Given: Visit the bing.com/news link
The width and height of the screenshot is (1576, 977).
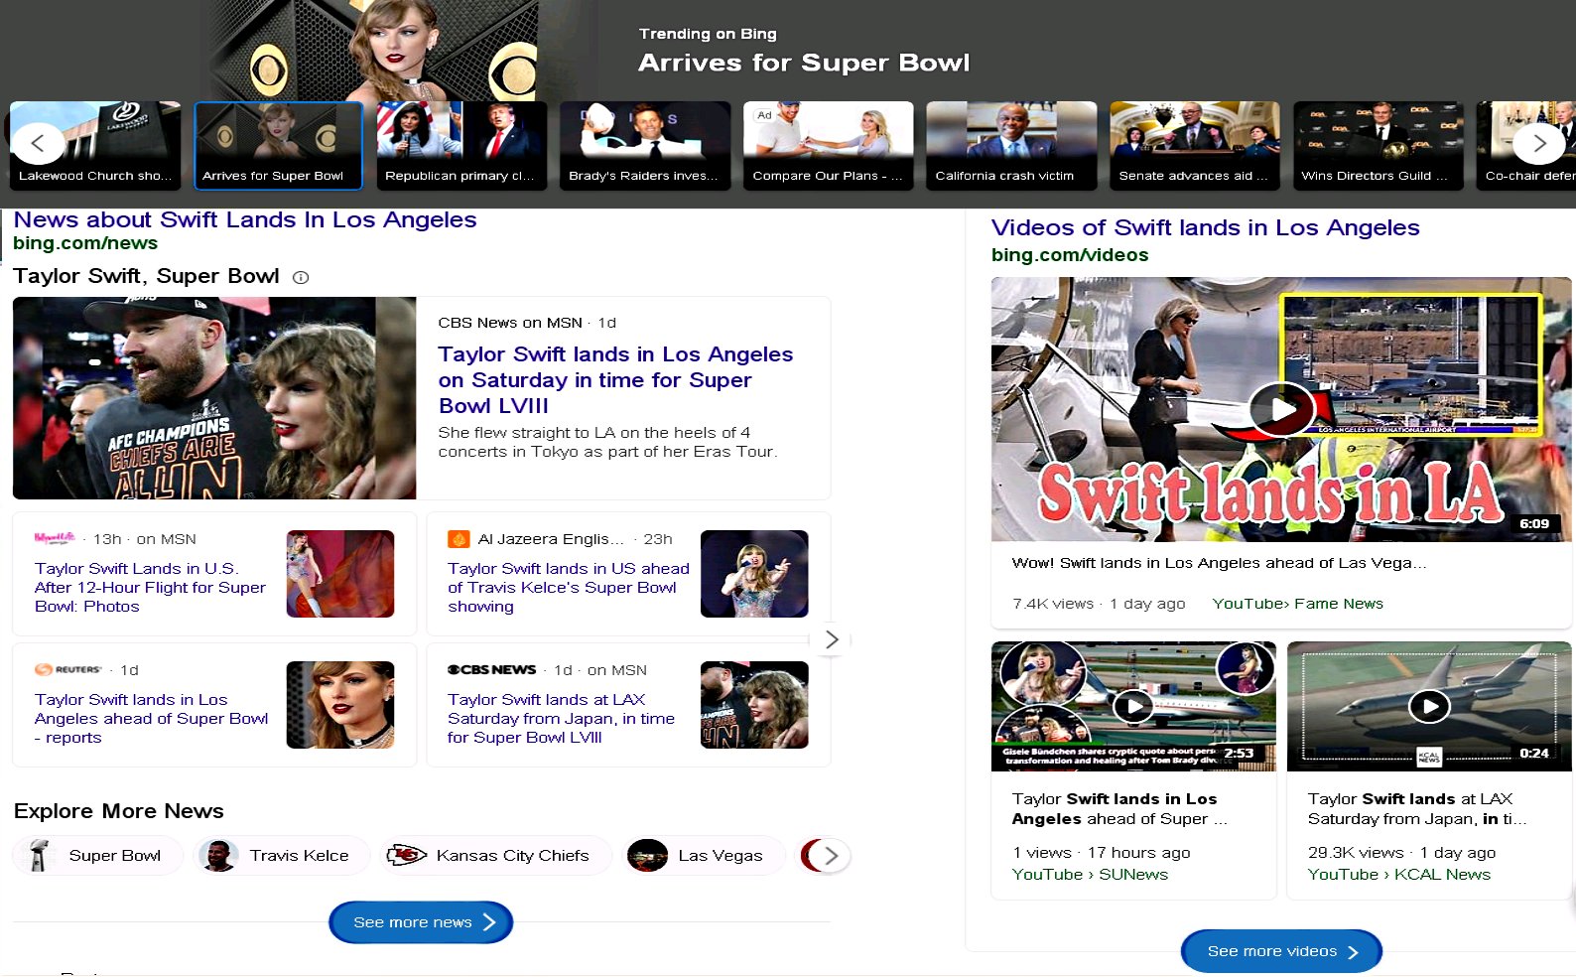Looking at the screenshot, I should tap(85, 243).
